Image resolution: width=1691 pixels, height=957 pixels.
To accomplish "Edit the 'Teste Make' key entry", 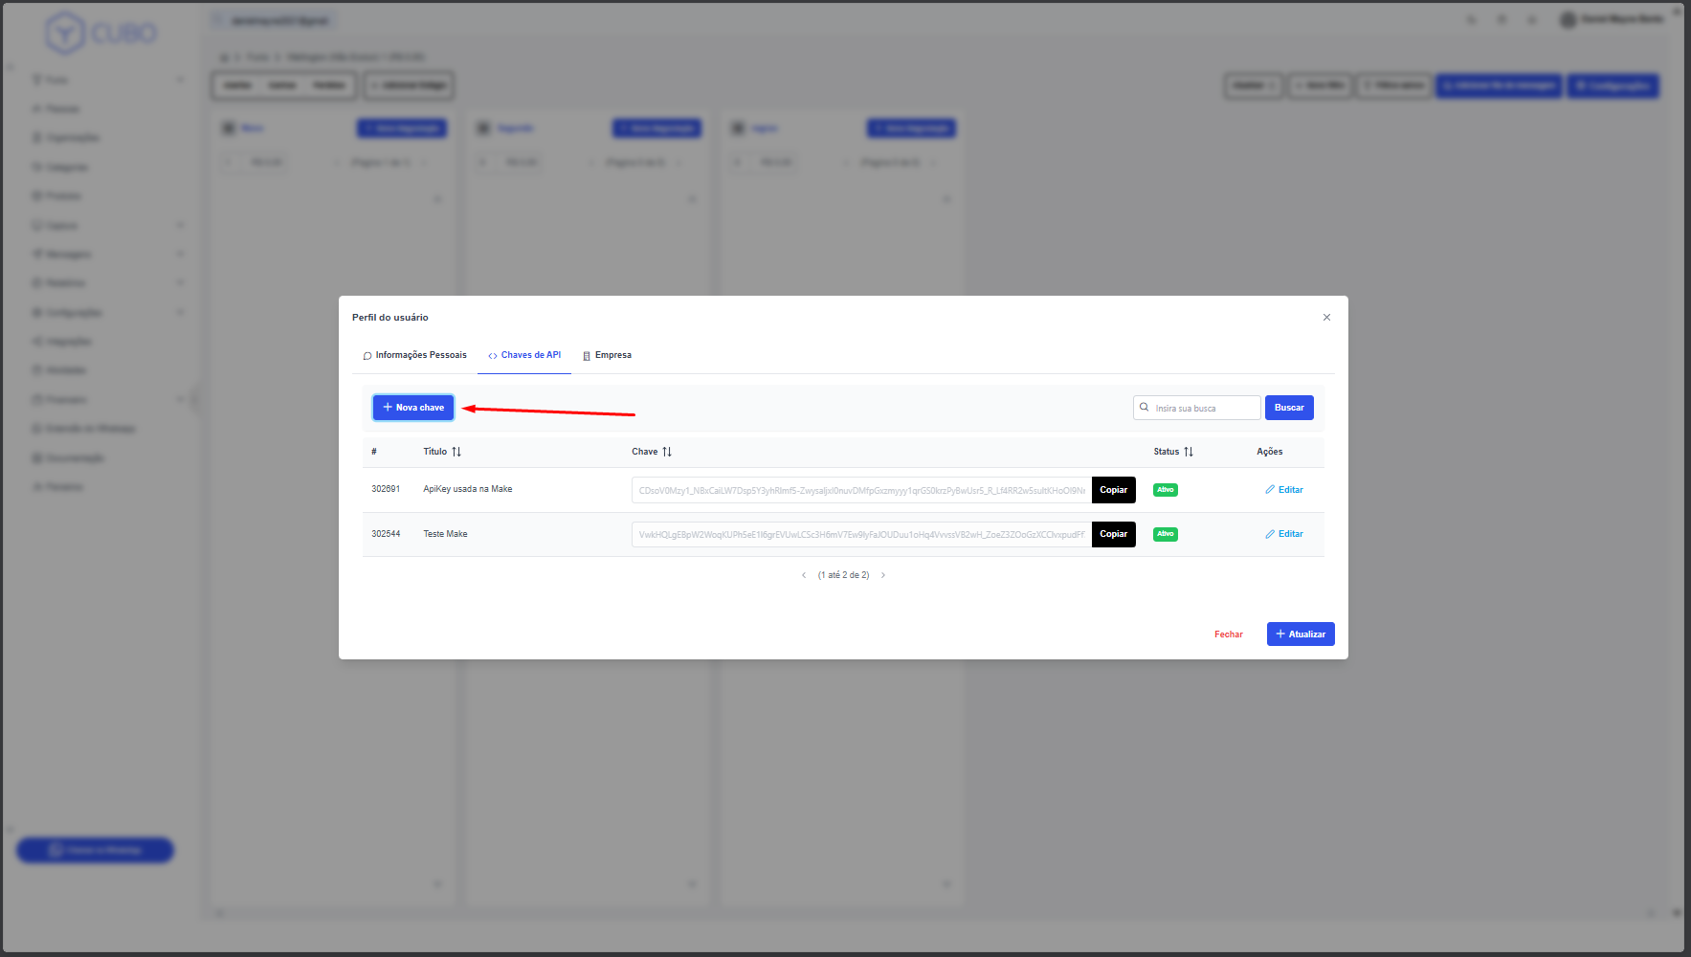I will 1284,534.
